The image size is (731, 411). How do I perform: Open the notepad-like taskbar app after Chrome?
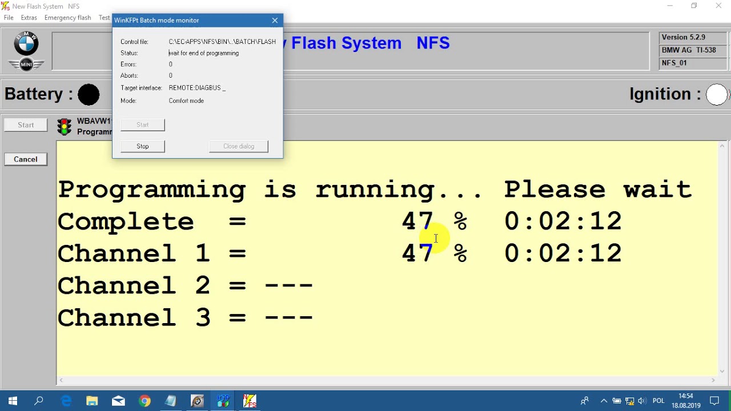point(171,401)
